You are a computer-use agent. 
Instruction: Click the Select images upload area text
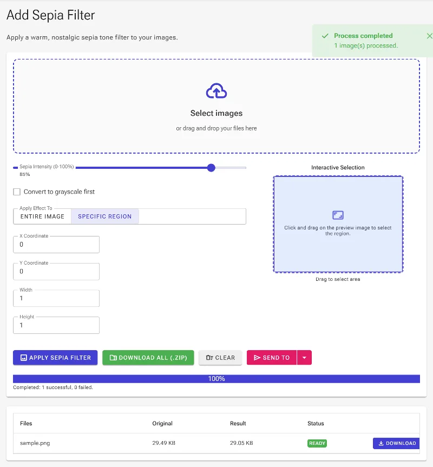point(216,113)
